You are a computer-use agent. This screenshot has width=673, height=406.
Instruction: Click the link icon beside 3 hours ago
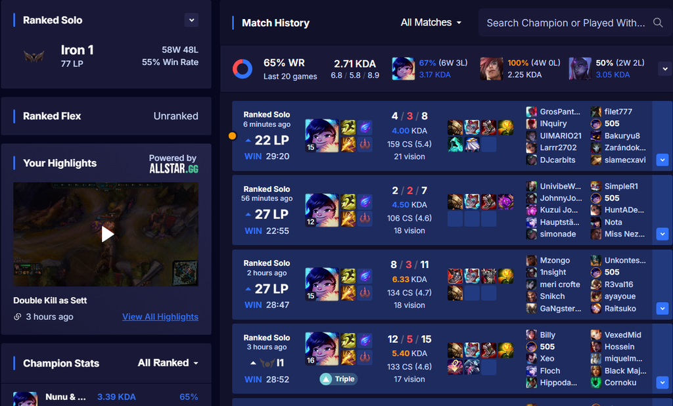[x=18, y=317]
